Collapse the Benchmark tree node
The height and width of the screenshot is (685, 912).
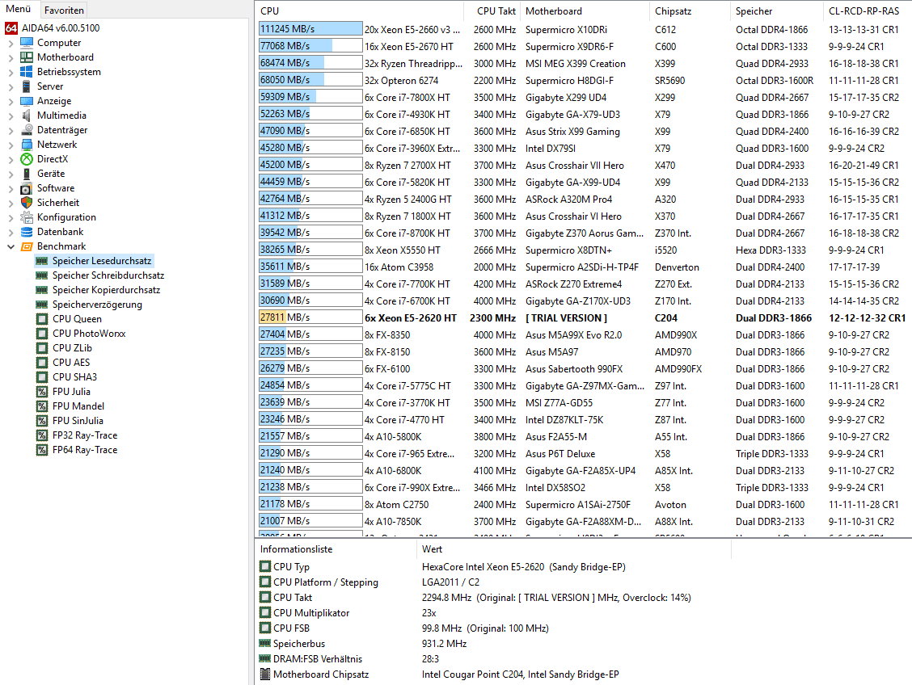11,246
